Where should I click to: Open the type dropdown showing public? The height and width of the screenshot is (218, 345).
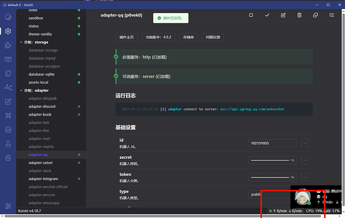(272, 194)
